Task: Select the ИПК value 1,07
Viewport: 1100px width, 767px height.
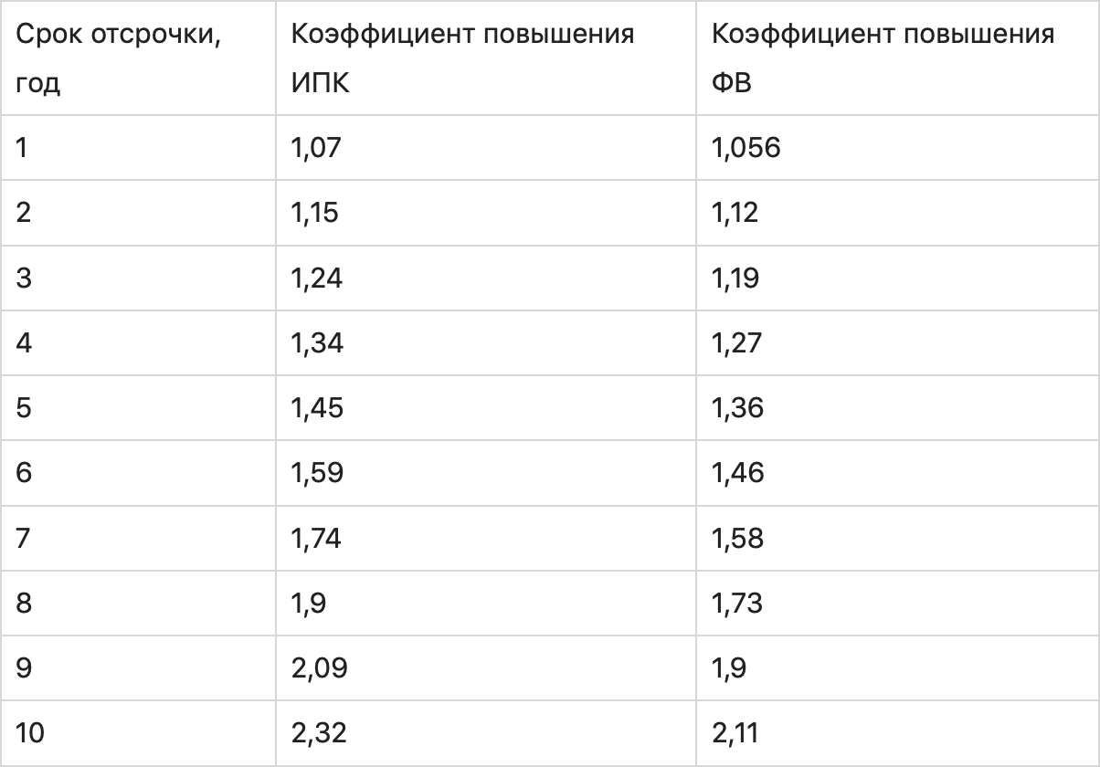Action: click(x=314, y=147)
